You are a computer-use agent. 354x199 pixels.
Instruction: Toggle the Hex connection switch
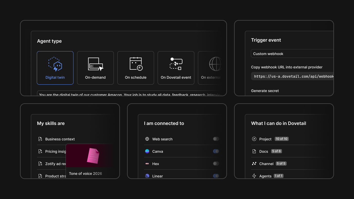216,164
